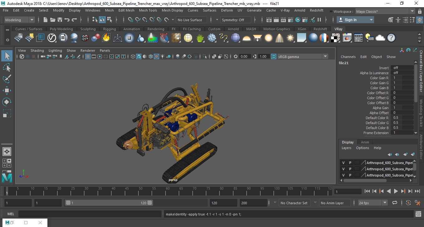
Task: Open the Workspace Maya Classic dropdown
Action: point(386,12)
